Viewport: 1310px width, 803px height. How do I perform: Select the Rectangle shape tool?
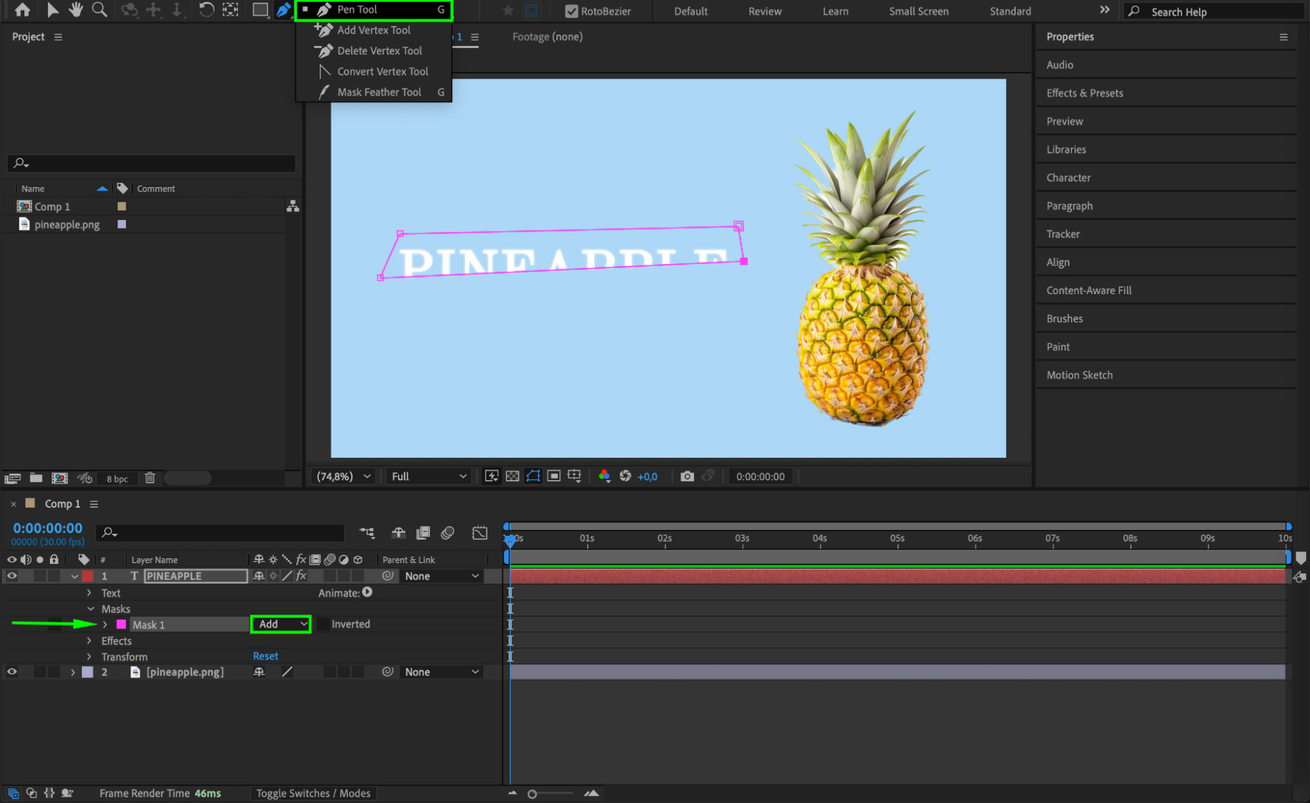tap(260, 10)
